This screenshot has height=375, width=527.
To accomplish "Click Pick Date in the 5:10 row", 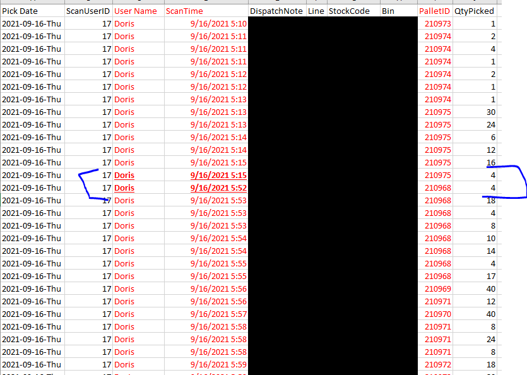I will pos(33,24).
